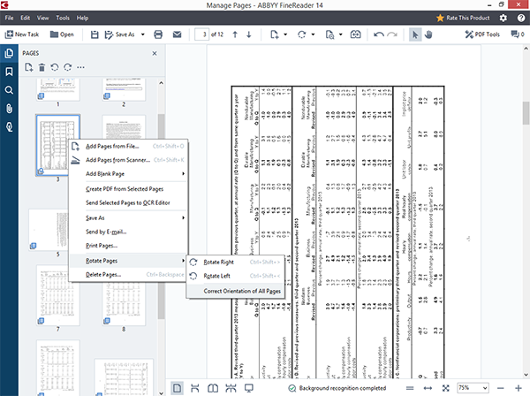
Task: Click the fit to width icon
Action: coord(428,387)
